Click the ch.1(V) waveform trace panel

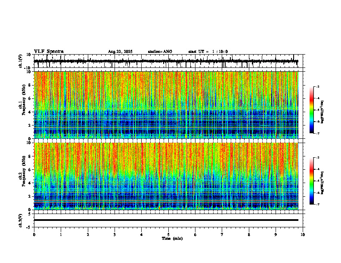(x=169, y=61)
